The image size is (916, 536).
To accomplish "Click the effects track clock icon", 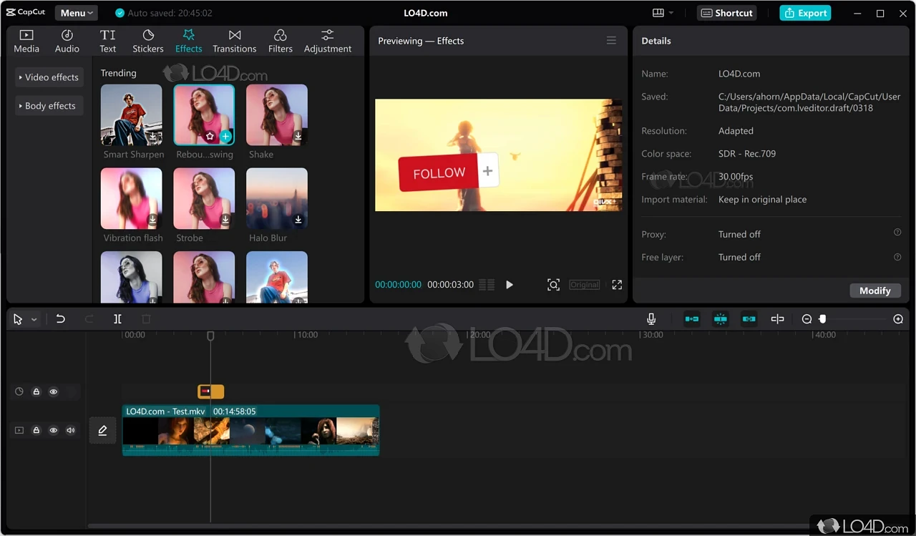I will (19, 391).
